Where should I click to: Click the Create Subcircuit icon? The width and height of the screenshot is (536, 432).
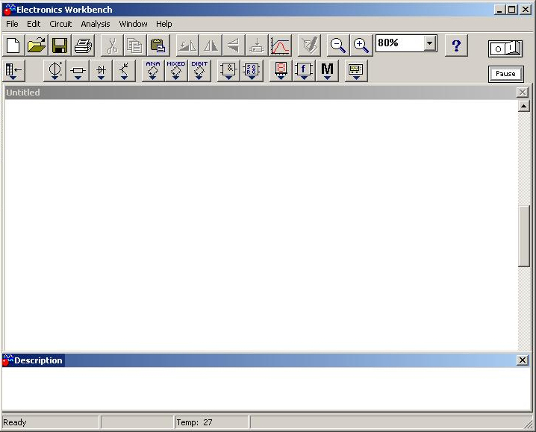tap(257, 46)
